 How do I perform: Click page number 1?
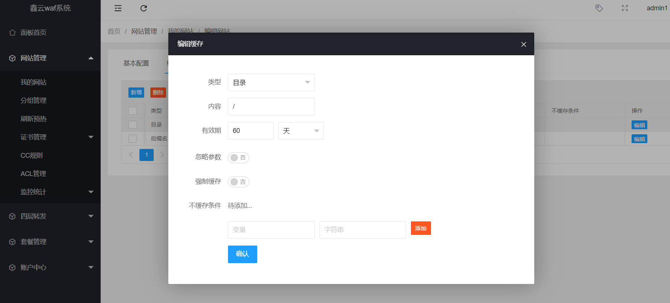click(146, 155)
